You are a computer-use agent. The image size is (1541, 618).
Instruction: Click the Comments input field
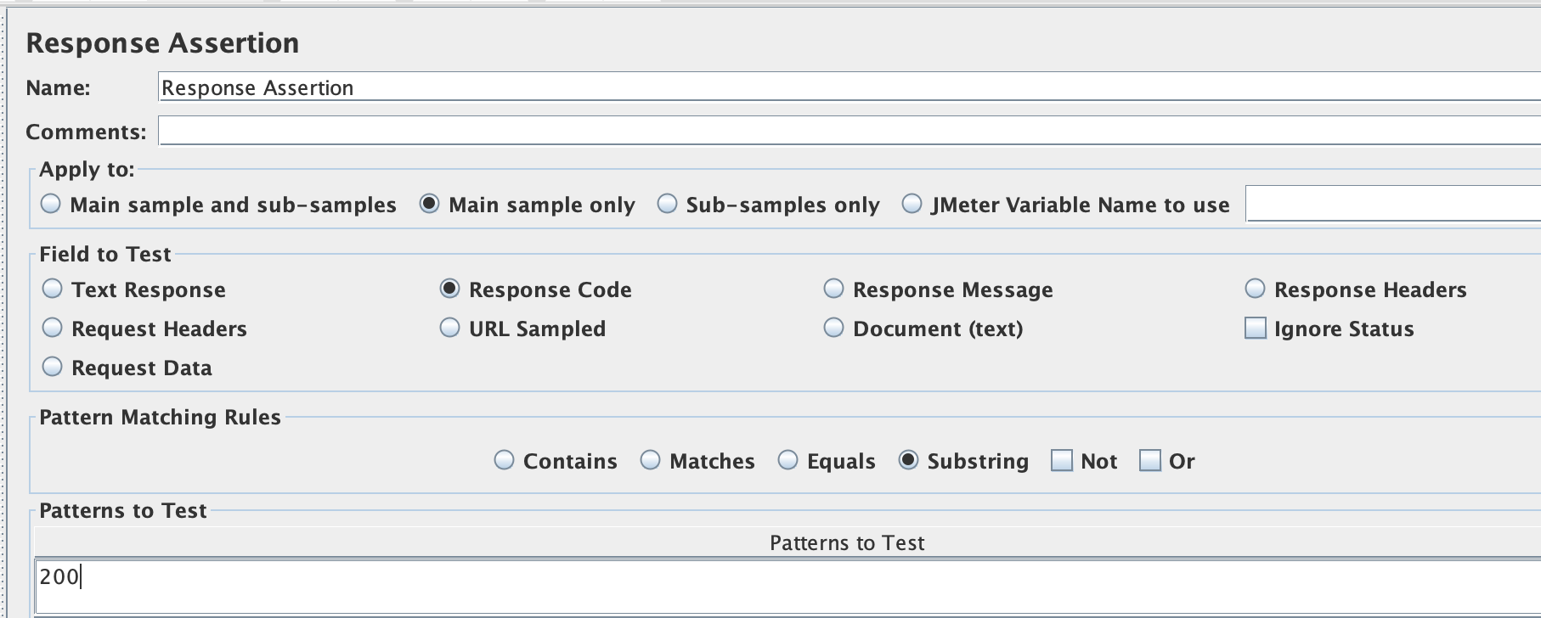850,132
